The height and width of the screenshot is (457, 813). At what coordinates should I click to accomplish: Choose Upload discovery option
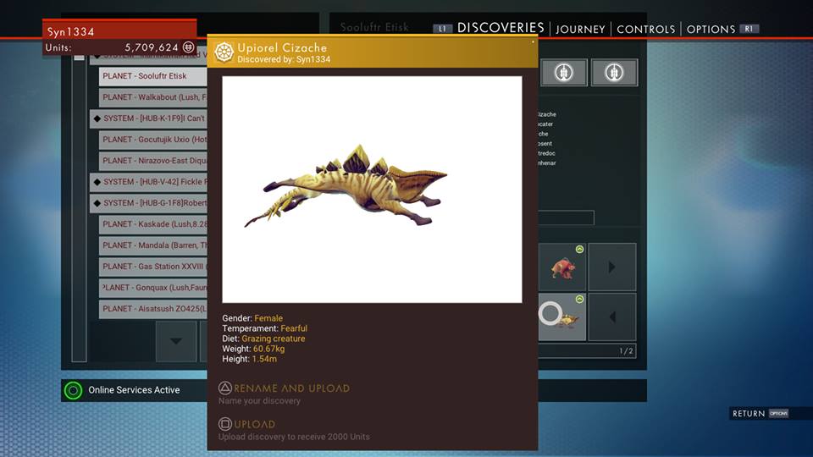(255, 424)
